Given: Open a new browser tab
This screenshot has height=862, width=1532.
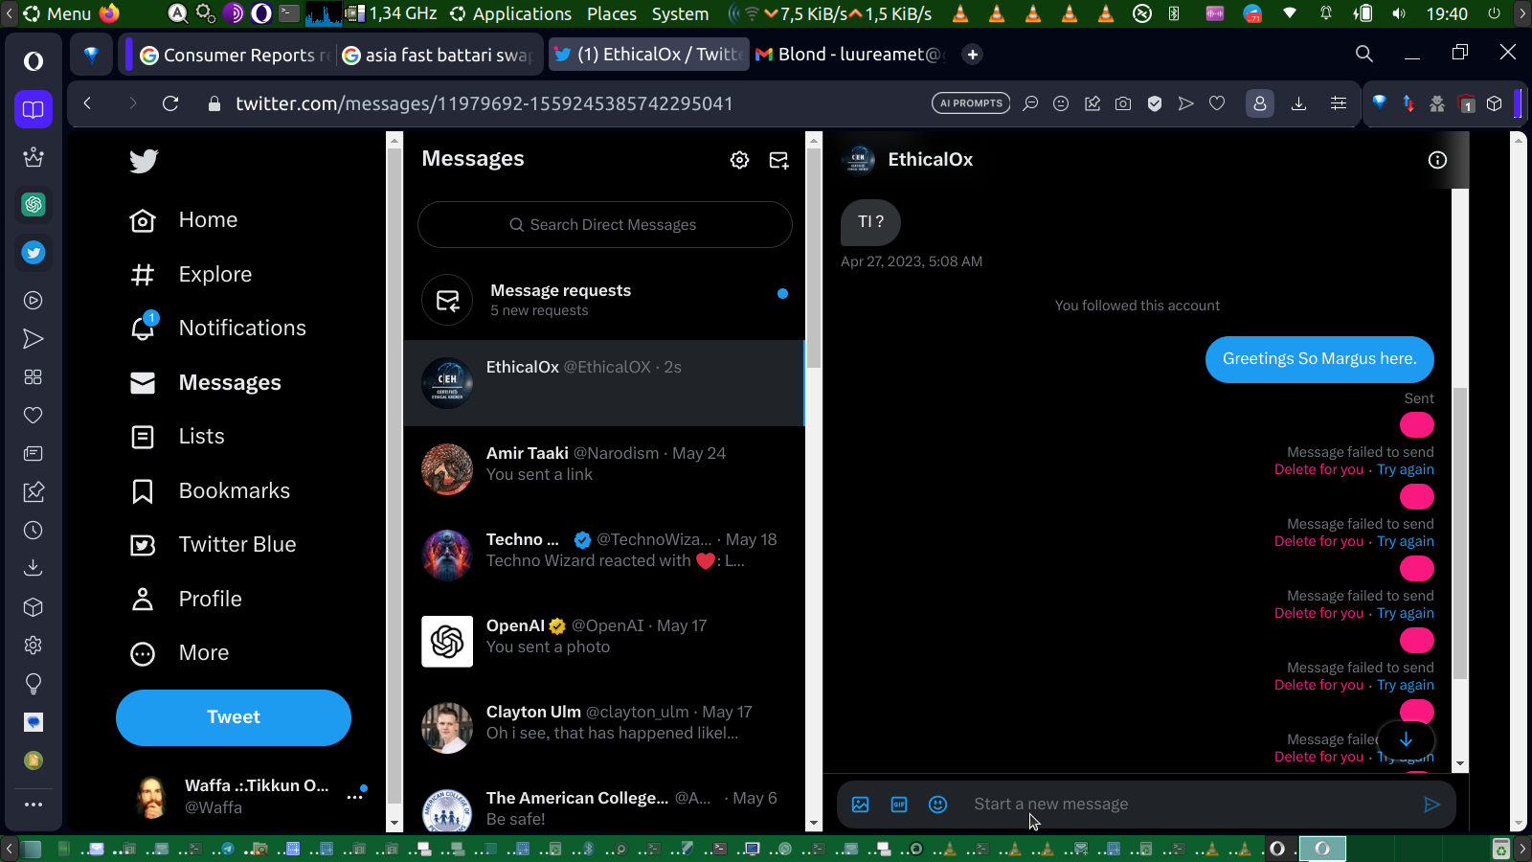Looking at the screenshot, I should 973,55.
